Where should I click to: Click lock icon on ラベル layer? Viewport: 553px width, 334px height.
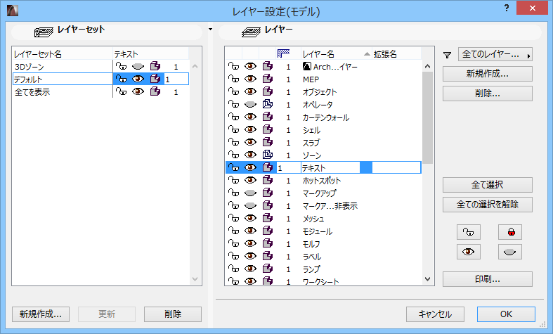(233, 256)
